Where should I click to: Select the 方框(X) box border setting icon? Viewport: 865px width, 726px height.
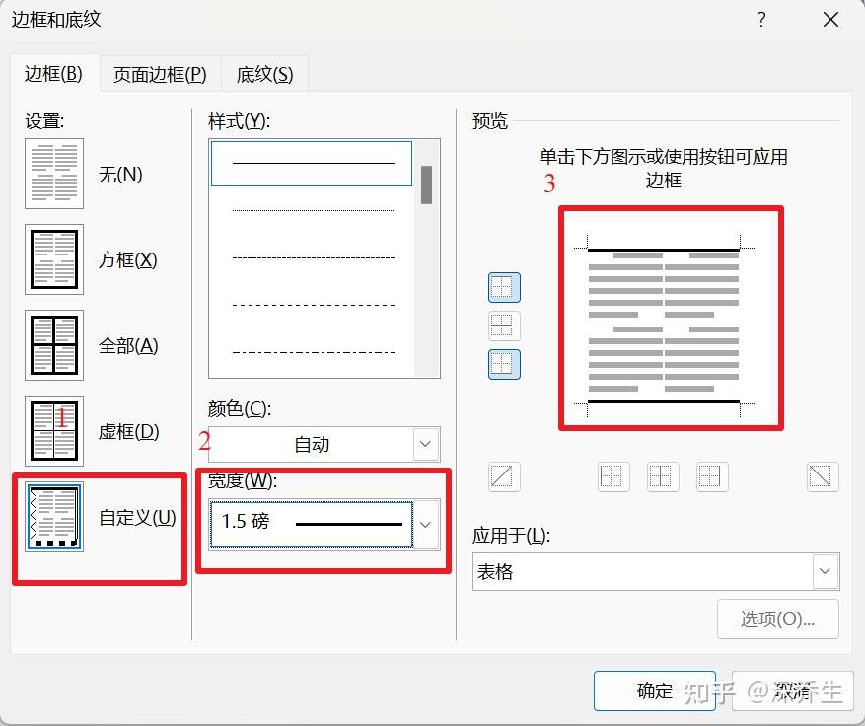point(54,259)
